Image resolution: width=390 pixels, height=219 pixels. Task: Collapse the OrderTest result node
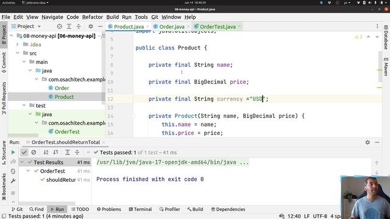pos(28,171)
